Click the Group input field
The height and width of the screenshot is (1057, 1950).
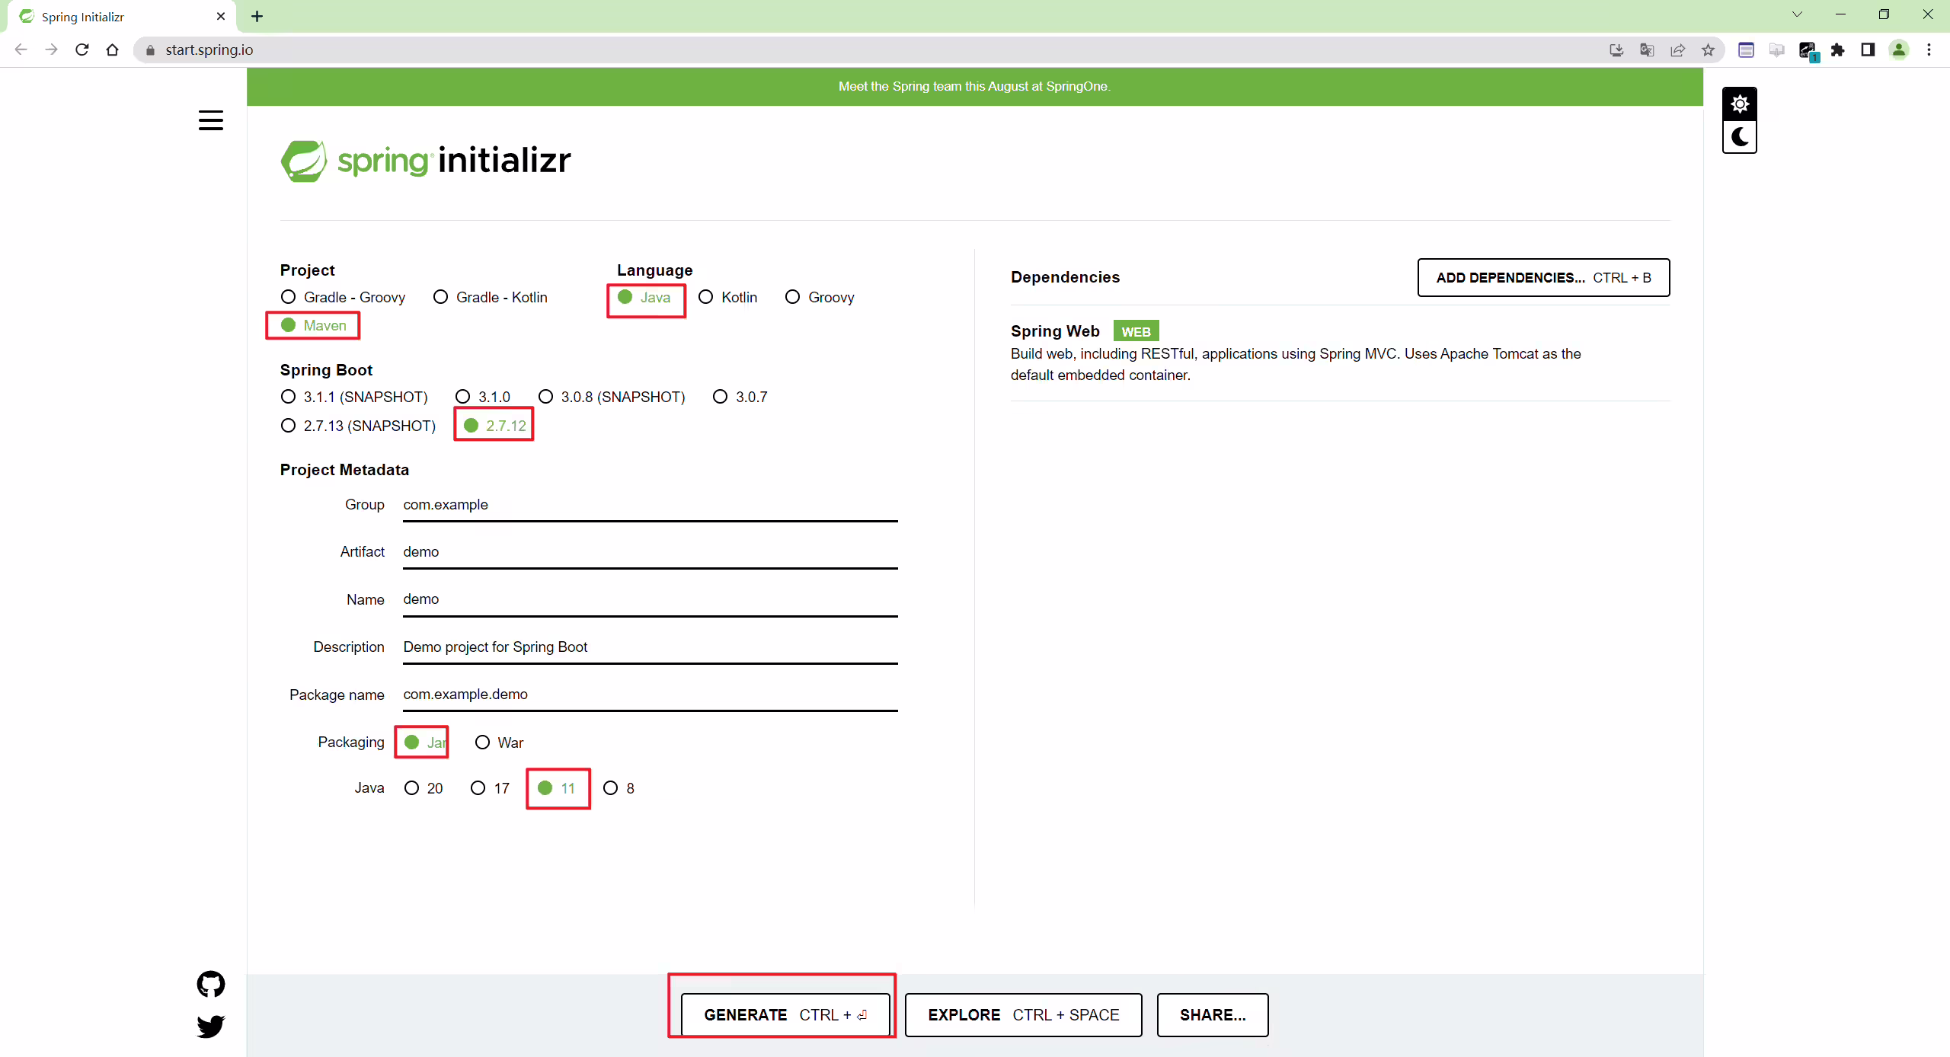pos(651,505)
